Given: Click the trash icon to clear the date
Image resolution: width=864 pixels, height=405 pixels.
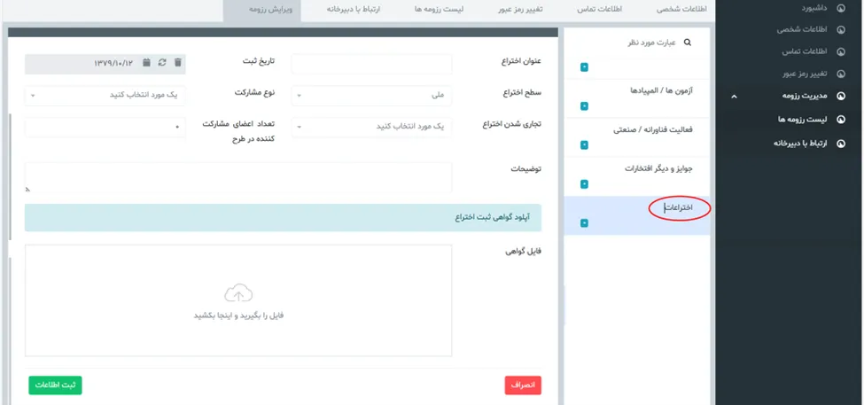Looking at the screenshot, I should [177, 63].
